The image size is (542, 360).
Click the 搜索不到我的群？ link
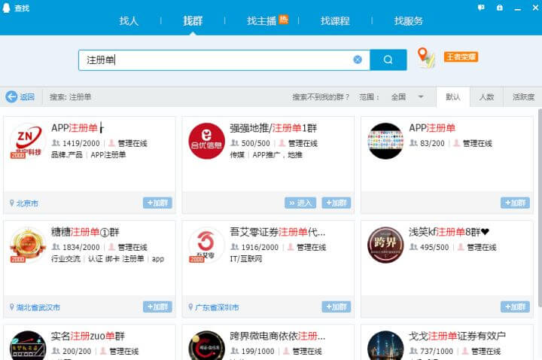point(321,97)
